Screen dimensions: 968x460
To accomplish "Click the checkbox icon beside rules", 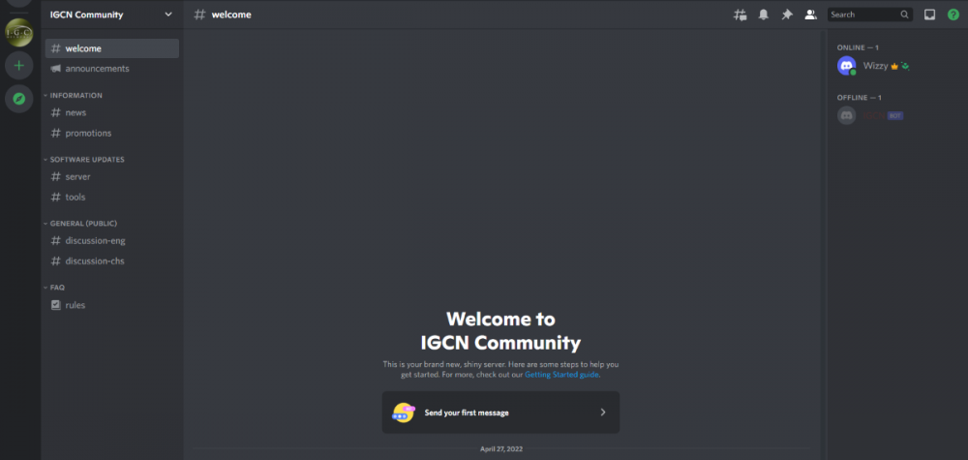I will click(x=55, y=305).
